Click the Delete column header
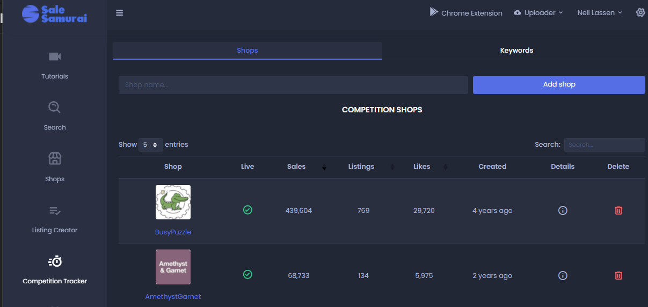Screen dimensions: 648x307 pyautogui.click(x=618, y=167)
